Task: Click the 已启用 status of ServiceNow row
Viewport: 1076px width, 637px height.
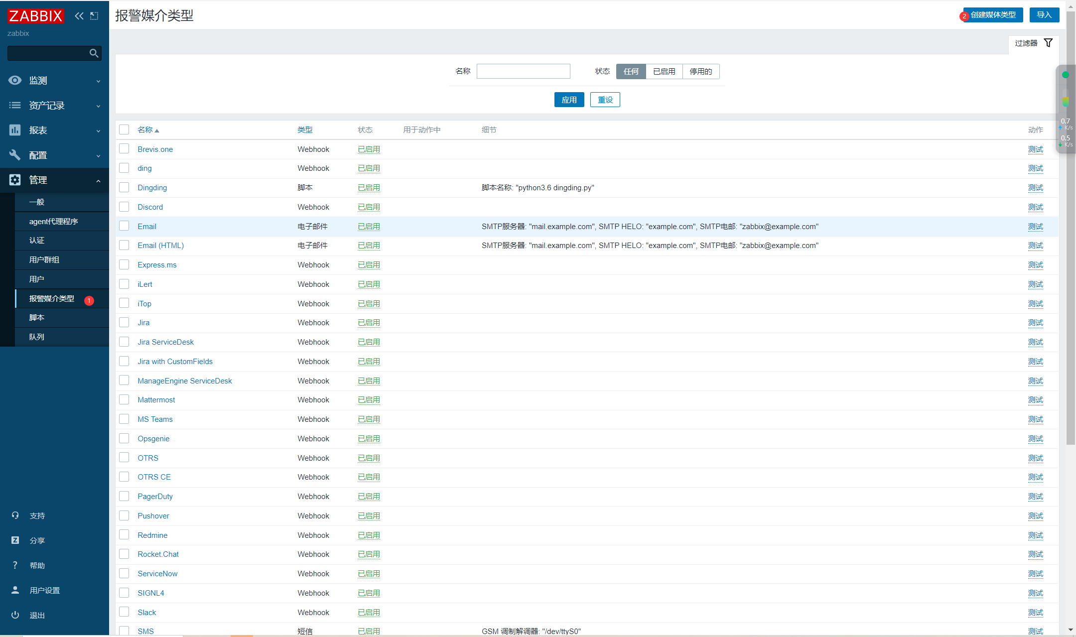Action: (x=369, y=574)
